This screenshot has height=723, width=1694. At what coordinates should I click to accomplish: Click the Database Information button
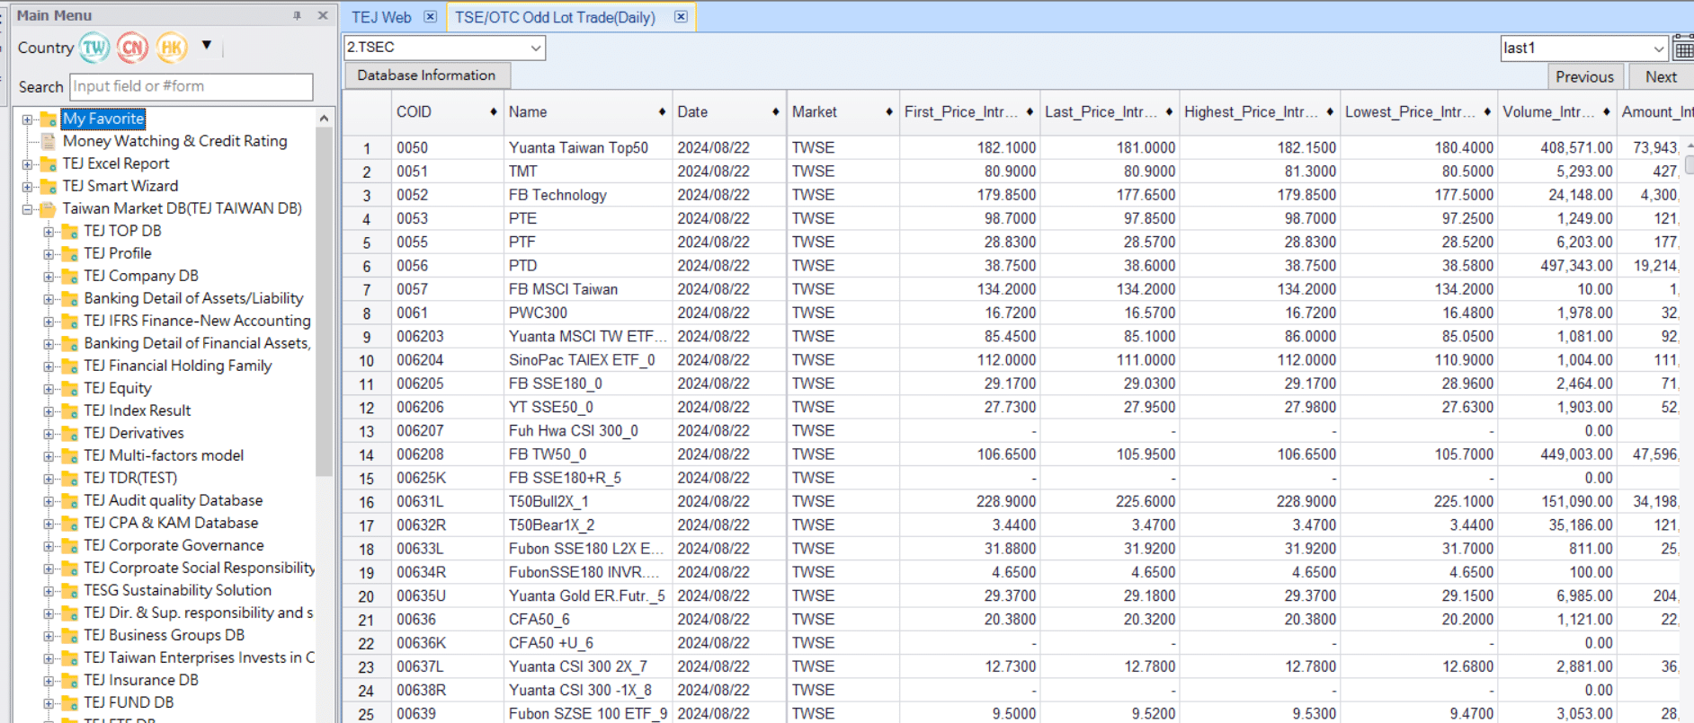(426, 75)
